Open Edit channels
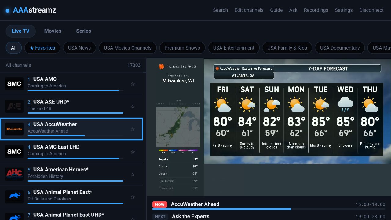Screen dimensions: 391x220 [249, 10]
